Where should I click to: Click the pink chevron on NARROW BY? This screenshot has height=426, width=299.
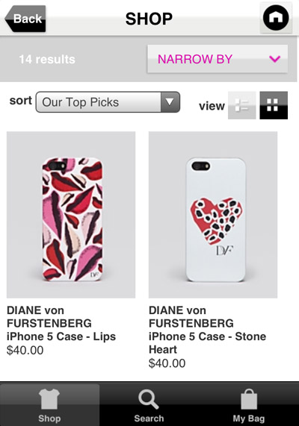pyautogui.click(x=274, y=59)
